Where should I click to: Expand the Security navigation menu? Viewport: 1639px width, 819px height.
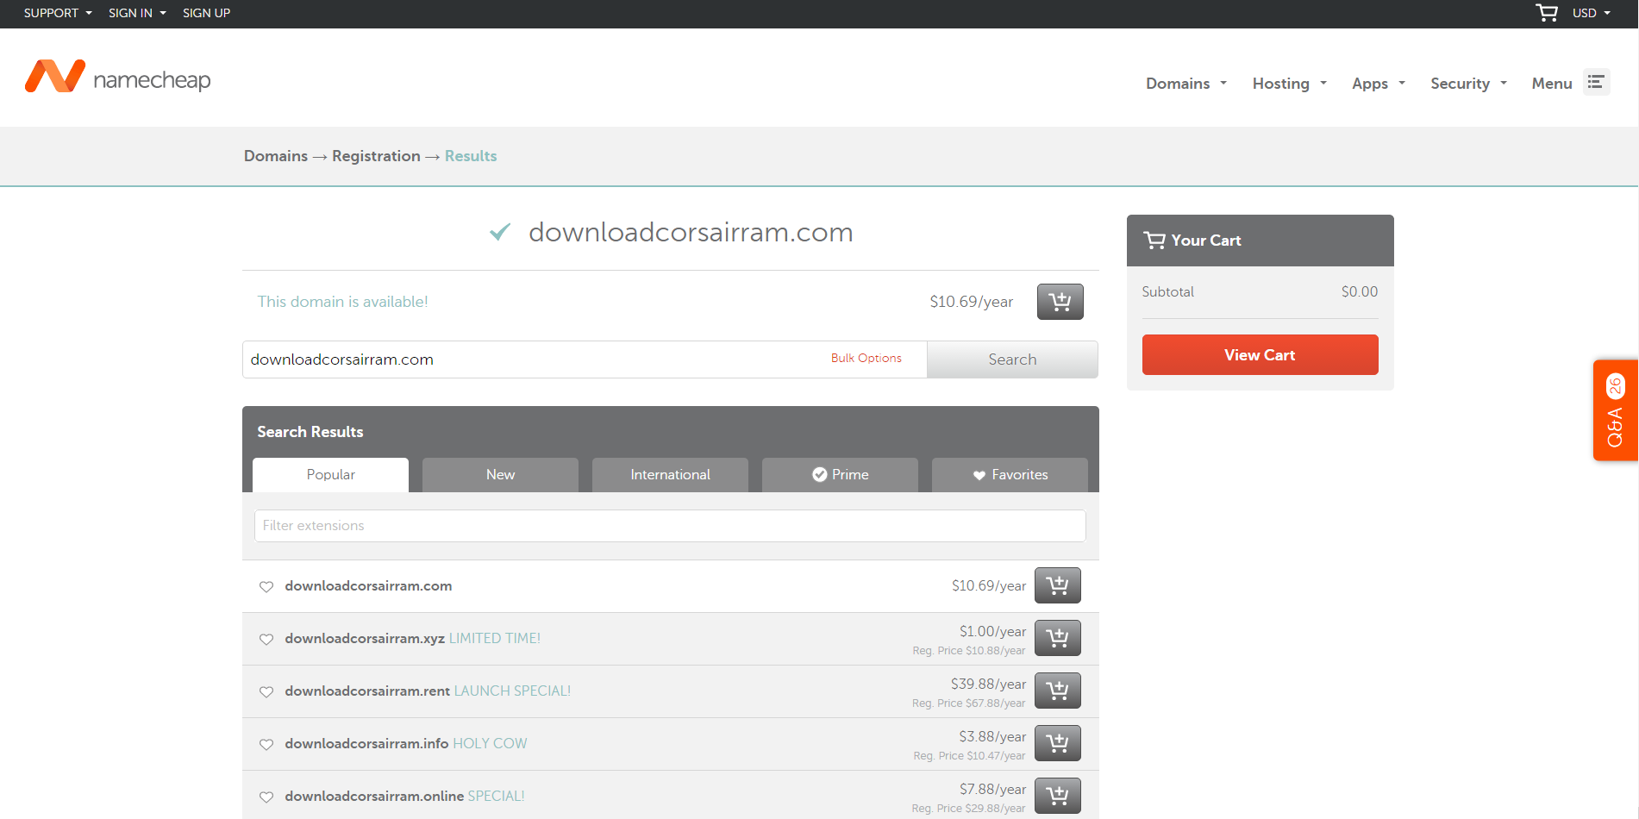[1468, 84]
